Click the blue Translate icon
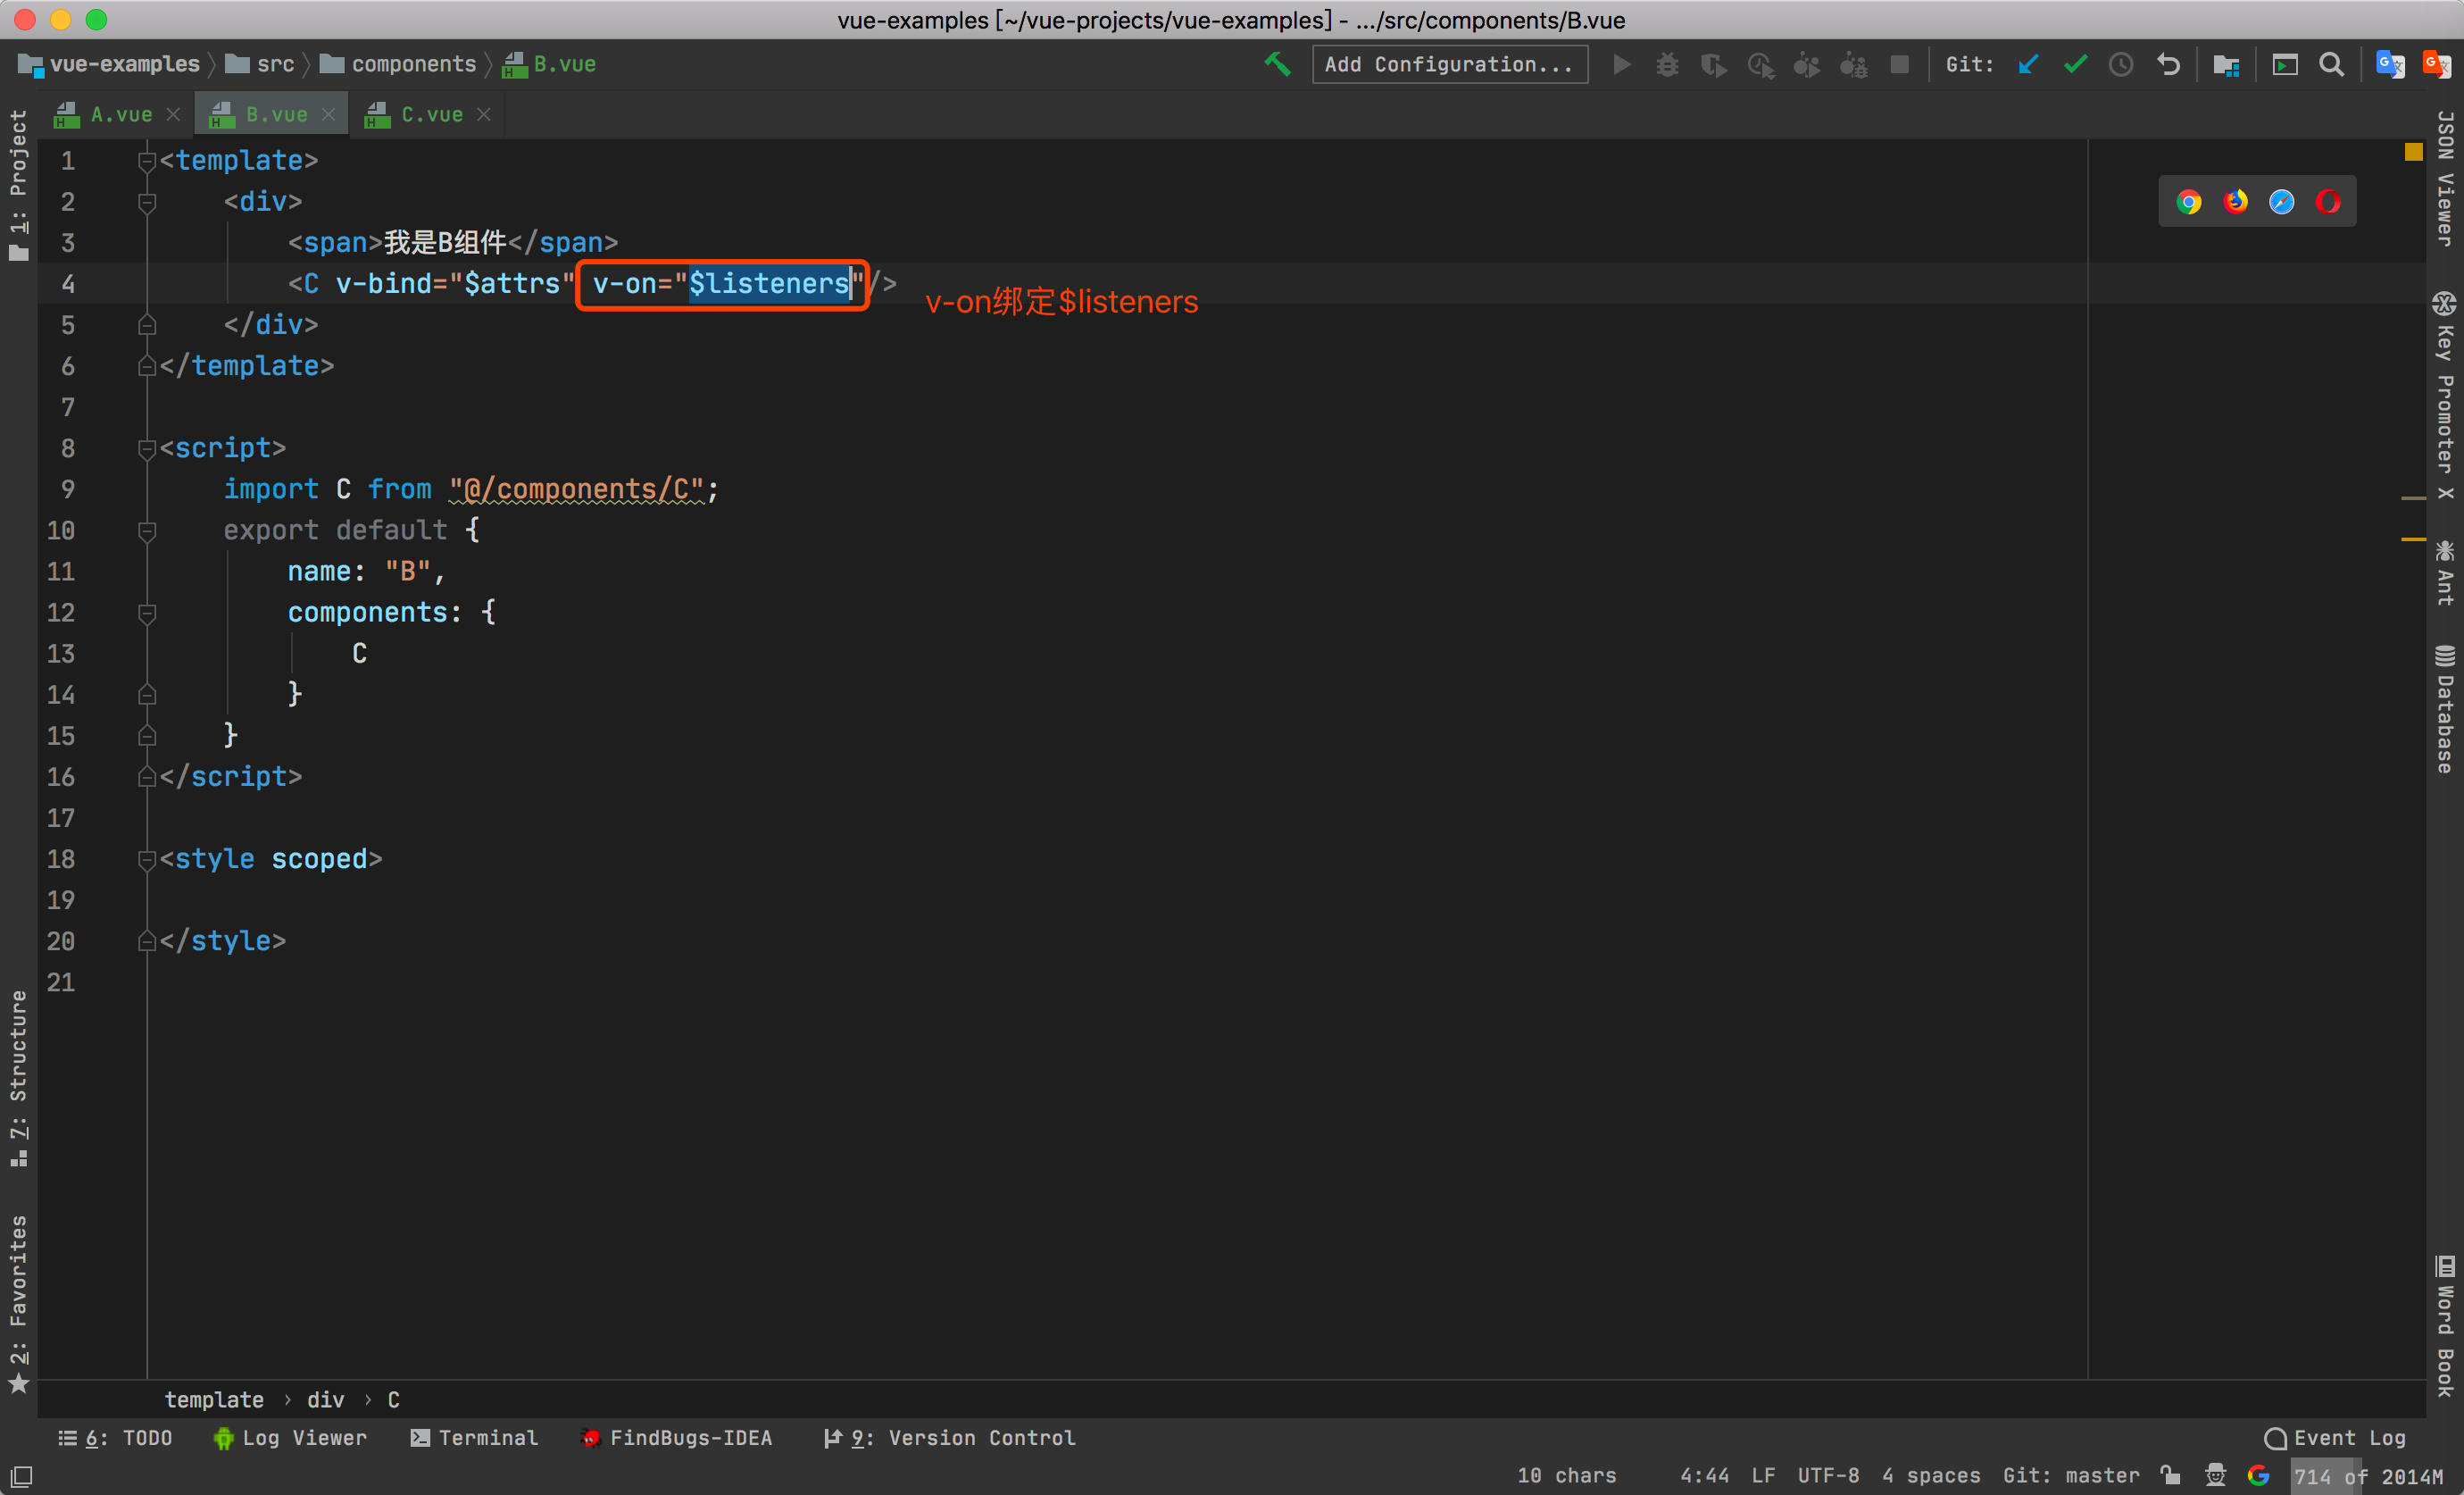The image size is (2464, 1495). pyautogui.click(x=2390, y=65)
